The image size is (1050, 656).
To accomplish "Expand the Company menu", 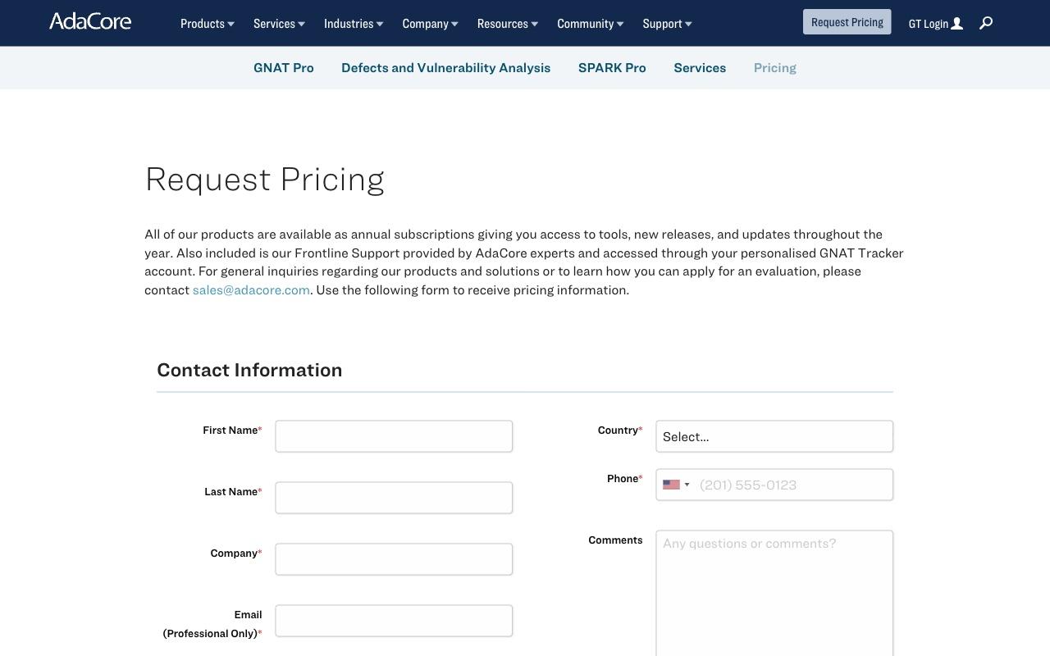I will pyautogui.click(x=430, y=24).
